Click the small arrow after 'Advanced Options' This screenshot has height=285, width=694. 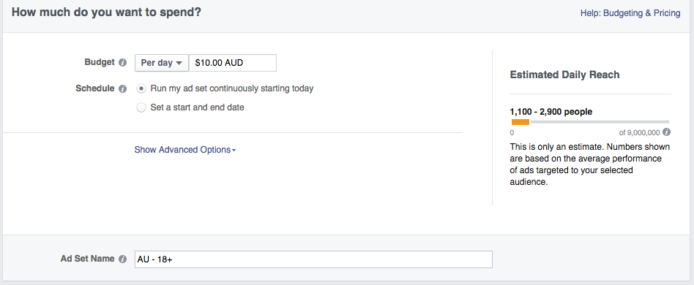point(234,151)
